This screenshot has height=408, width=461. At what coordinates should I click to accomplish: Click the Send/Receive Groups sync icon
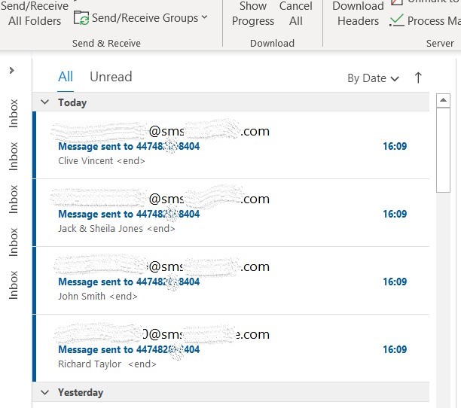81,18
